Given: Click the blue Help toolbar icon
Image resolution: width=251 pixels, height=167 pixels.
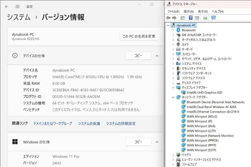Looking at the screenshot, I should pyautogui.click(x=191, y=18).
